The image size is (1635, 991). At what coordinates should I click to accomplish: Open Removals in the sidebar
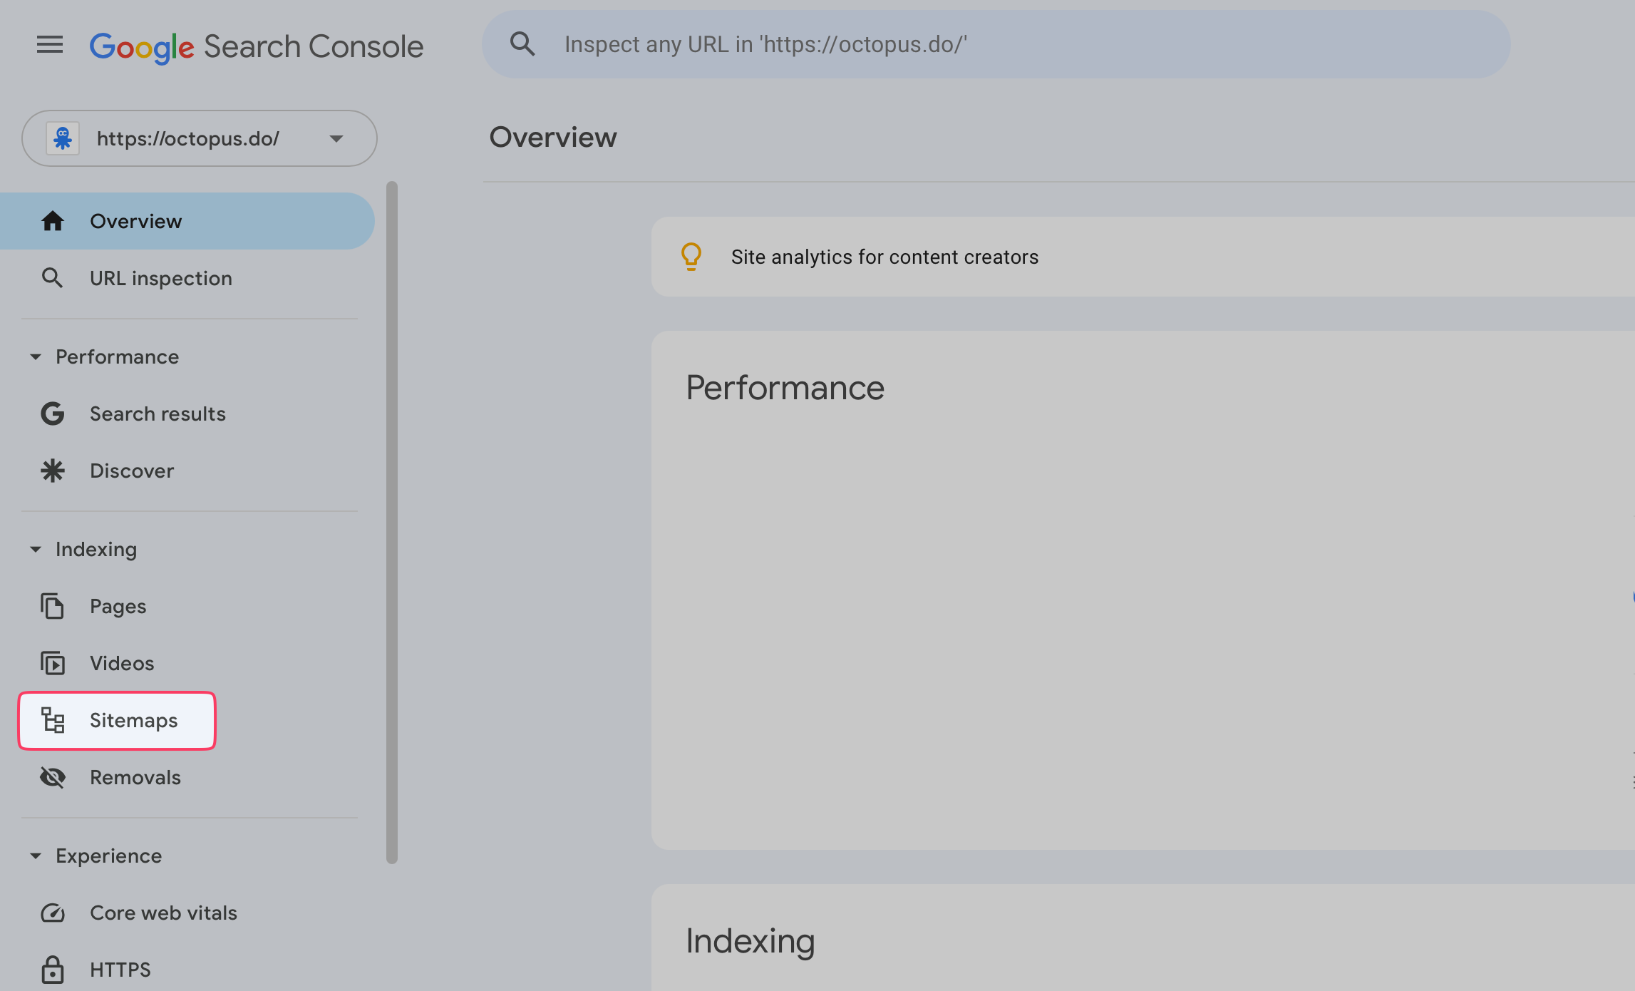(187, 777)
